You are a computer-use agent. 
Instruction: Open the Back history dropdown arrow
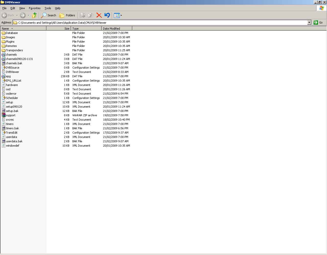[x=17, y=15]
